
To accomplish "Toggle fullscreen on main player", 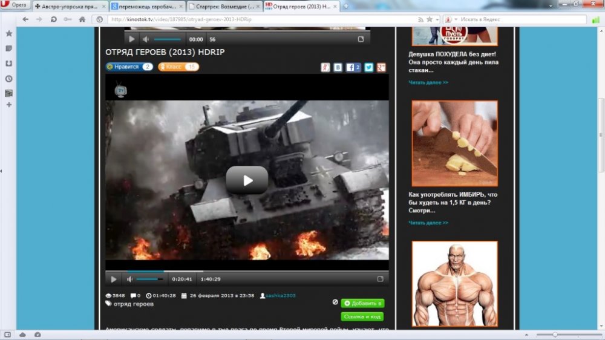I will [380, 279].
